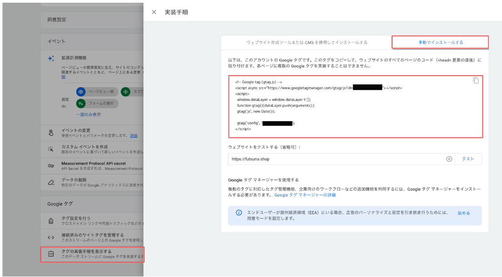Open イベントの変更 row
This screenshot has width=502, height=277.
tap(92, 133)
